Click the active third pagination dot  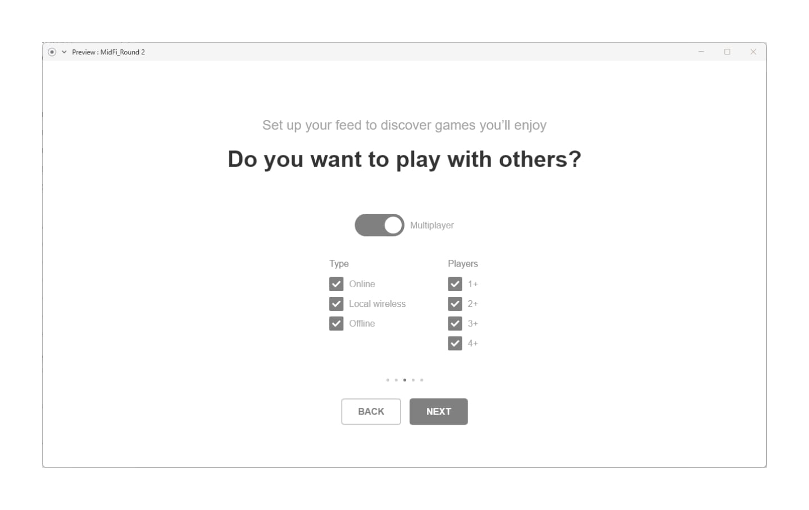pyautogui.click(x=404, y=380)
